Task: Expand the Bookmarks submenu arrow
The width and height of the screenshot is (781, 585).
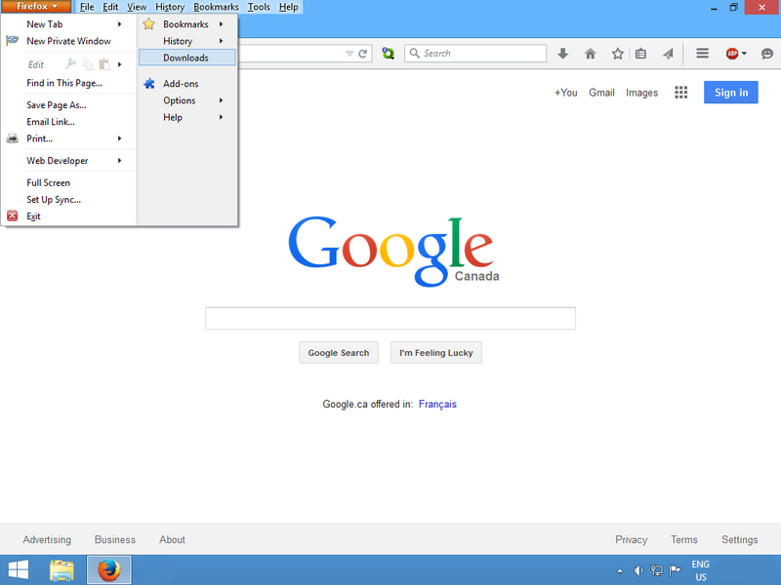Action: click(x=222, y=23)
